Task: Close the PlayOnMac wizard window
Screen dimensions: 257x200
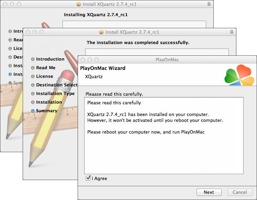Action: coord(83,60)
